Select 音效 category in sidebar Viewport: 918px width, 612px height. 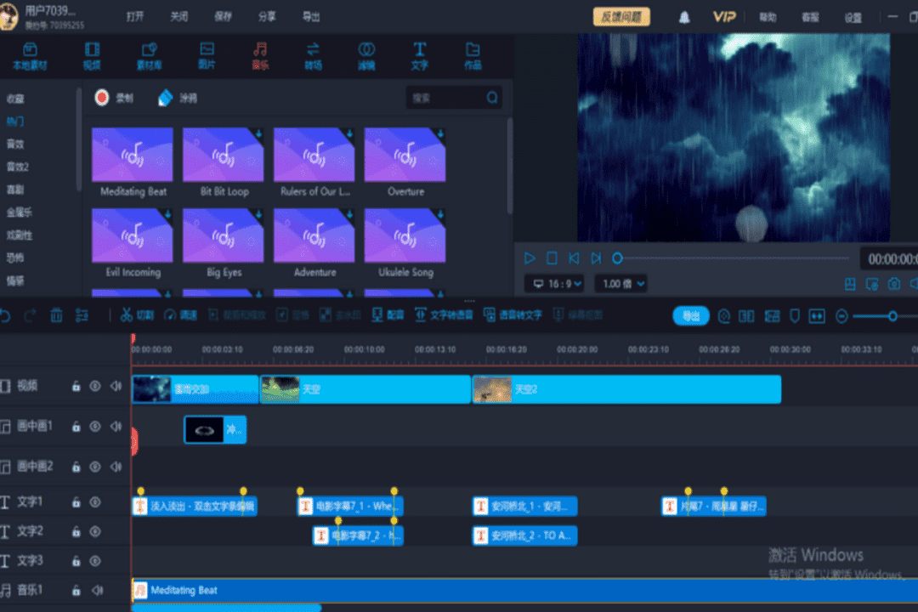[15, 144]
